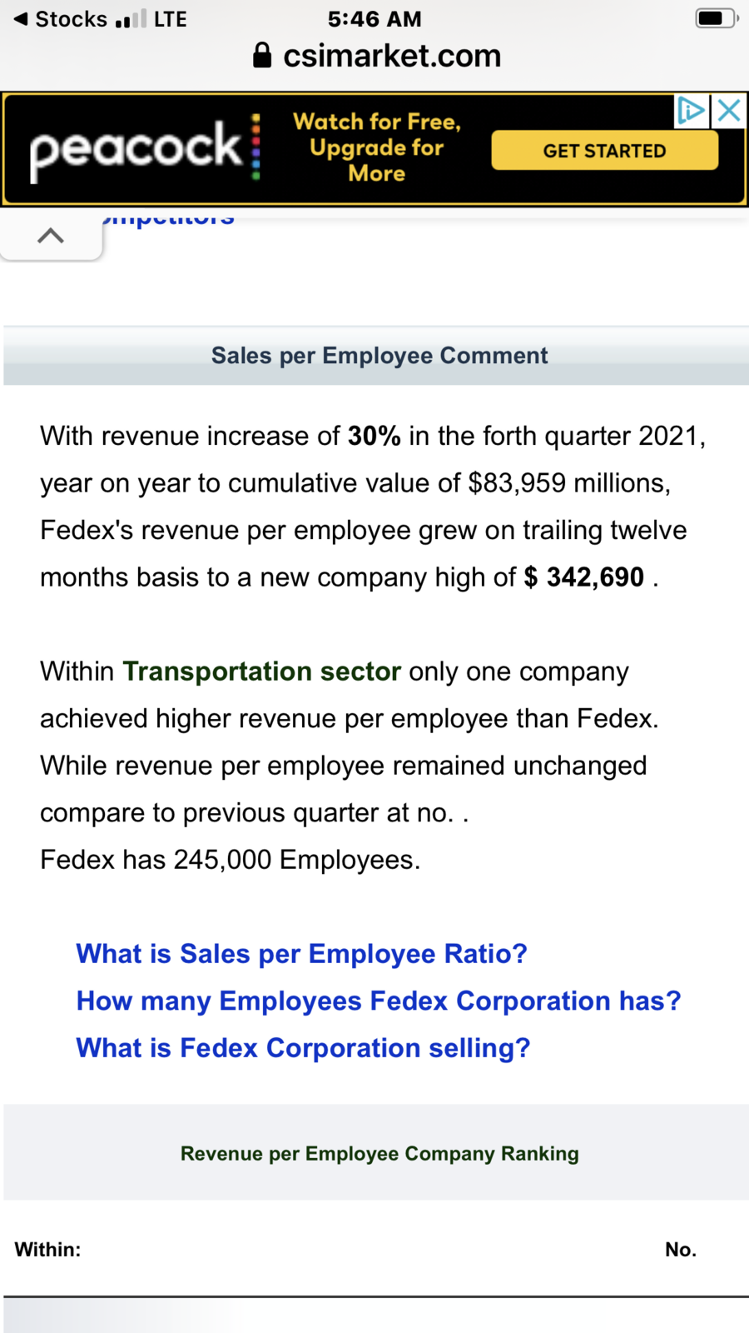The image size is (749, 1333).
Task: Tap the cellular signal bars icon
Action: click(131, 18)
